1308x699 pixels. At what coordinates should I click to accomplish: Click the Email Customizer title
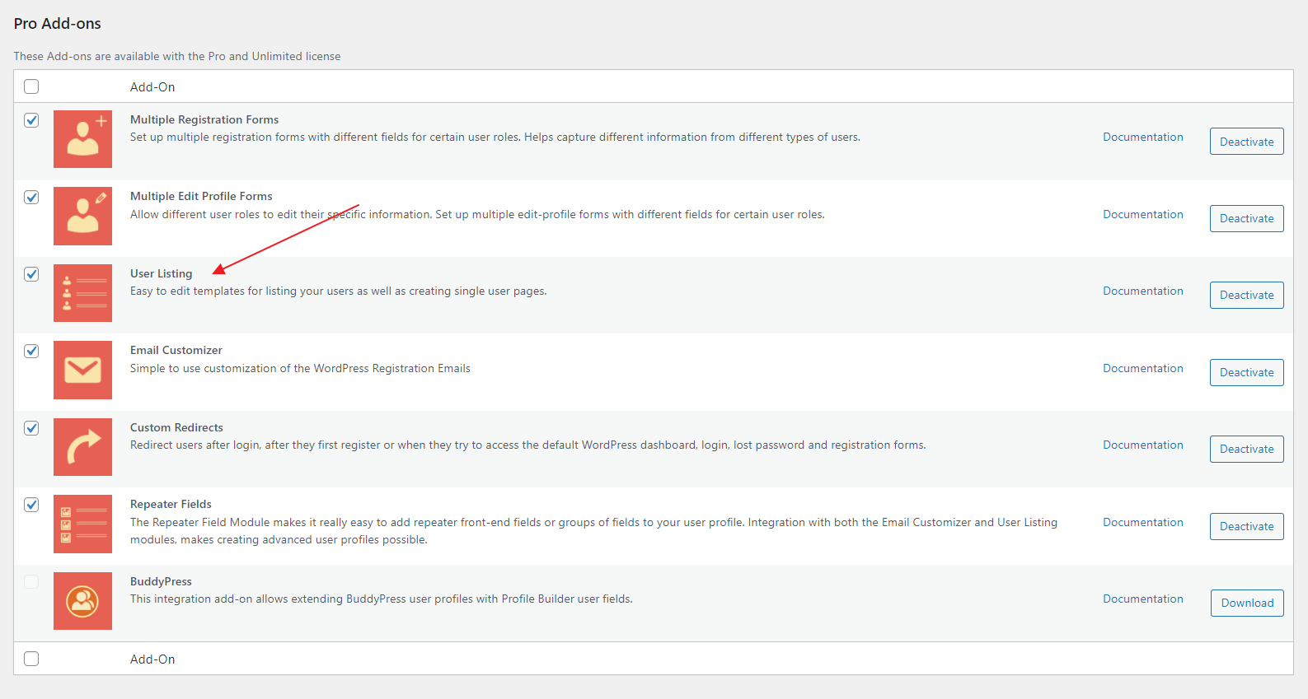click(x=176, y=350)
